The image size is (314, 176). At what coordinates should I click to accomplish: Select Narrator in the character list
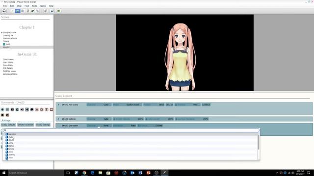(x=131, y=134)
